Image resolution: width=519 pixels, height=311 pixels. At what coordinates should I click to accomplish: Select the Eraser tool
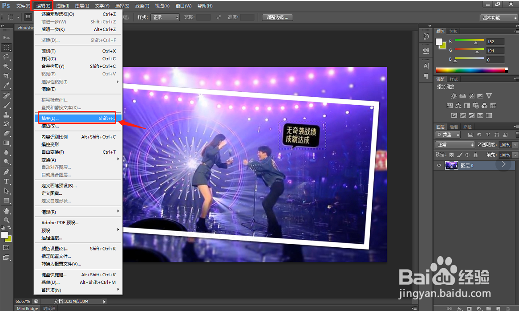(6, 134)
